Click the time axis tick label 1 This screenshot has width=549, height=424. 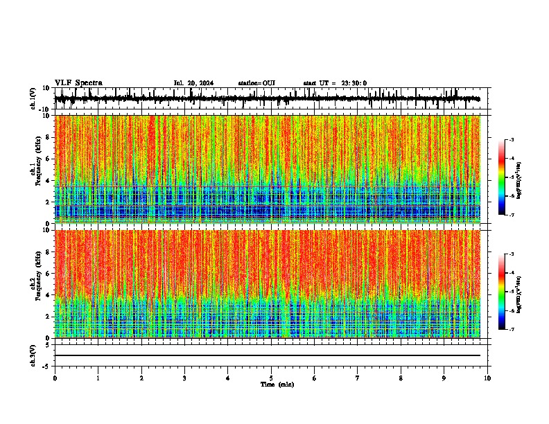(x=98, y=378)
